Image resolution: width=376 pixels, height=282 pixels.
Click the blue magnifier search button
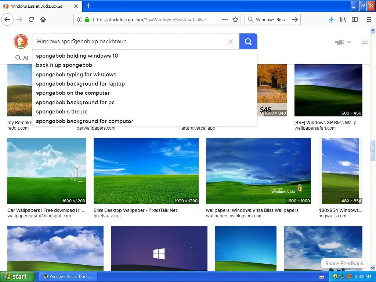tap(248, 41)
